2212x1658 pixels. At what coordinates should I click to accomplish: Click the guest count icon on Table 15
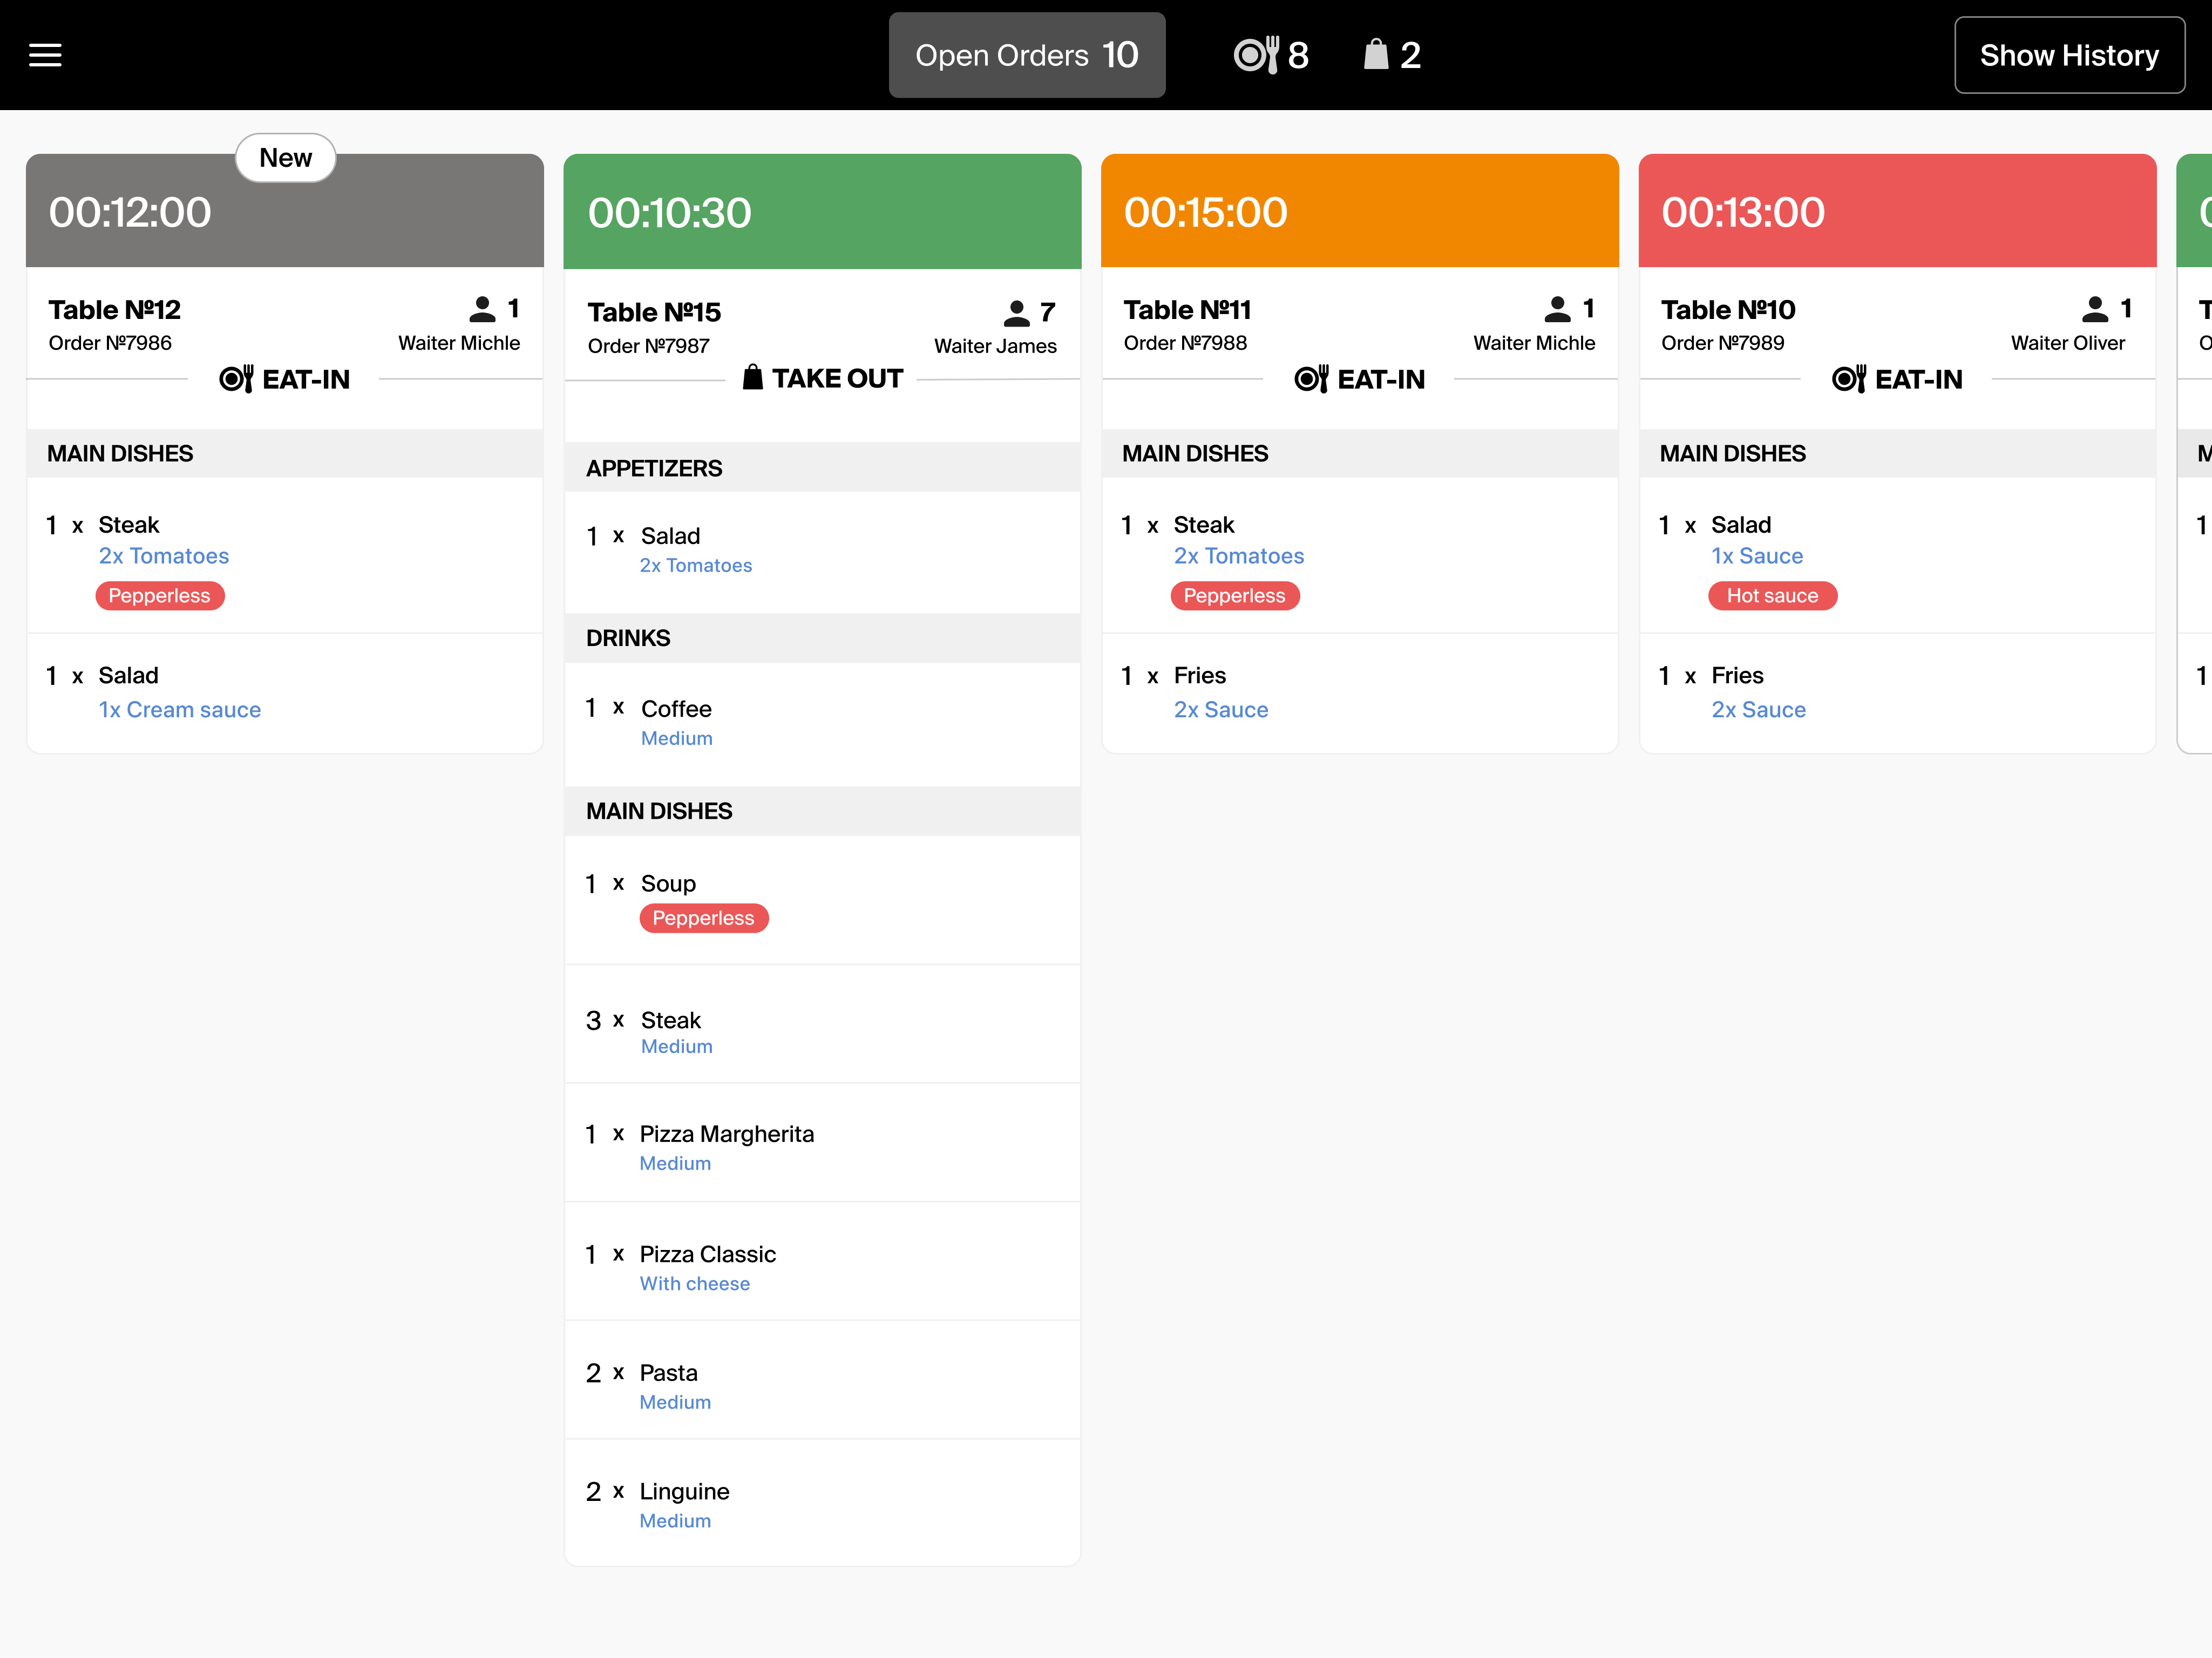pos(1017,313)
